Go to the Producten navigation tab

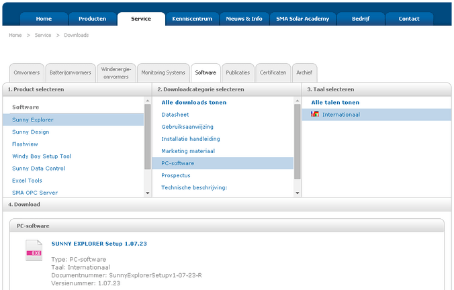click(x=92, y=19)
